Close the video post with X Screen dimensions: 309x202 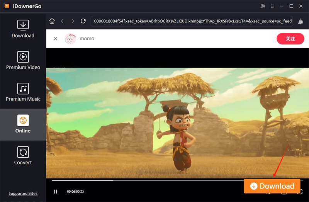pyautogui.click(x=55, y=39)
